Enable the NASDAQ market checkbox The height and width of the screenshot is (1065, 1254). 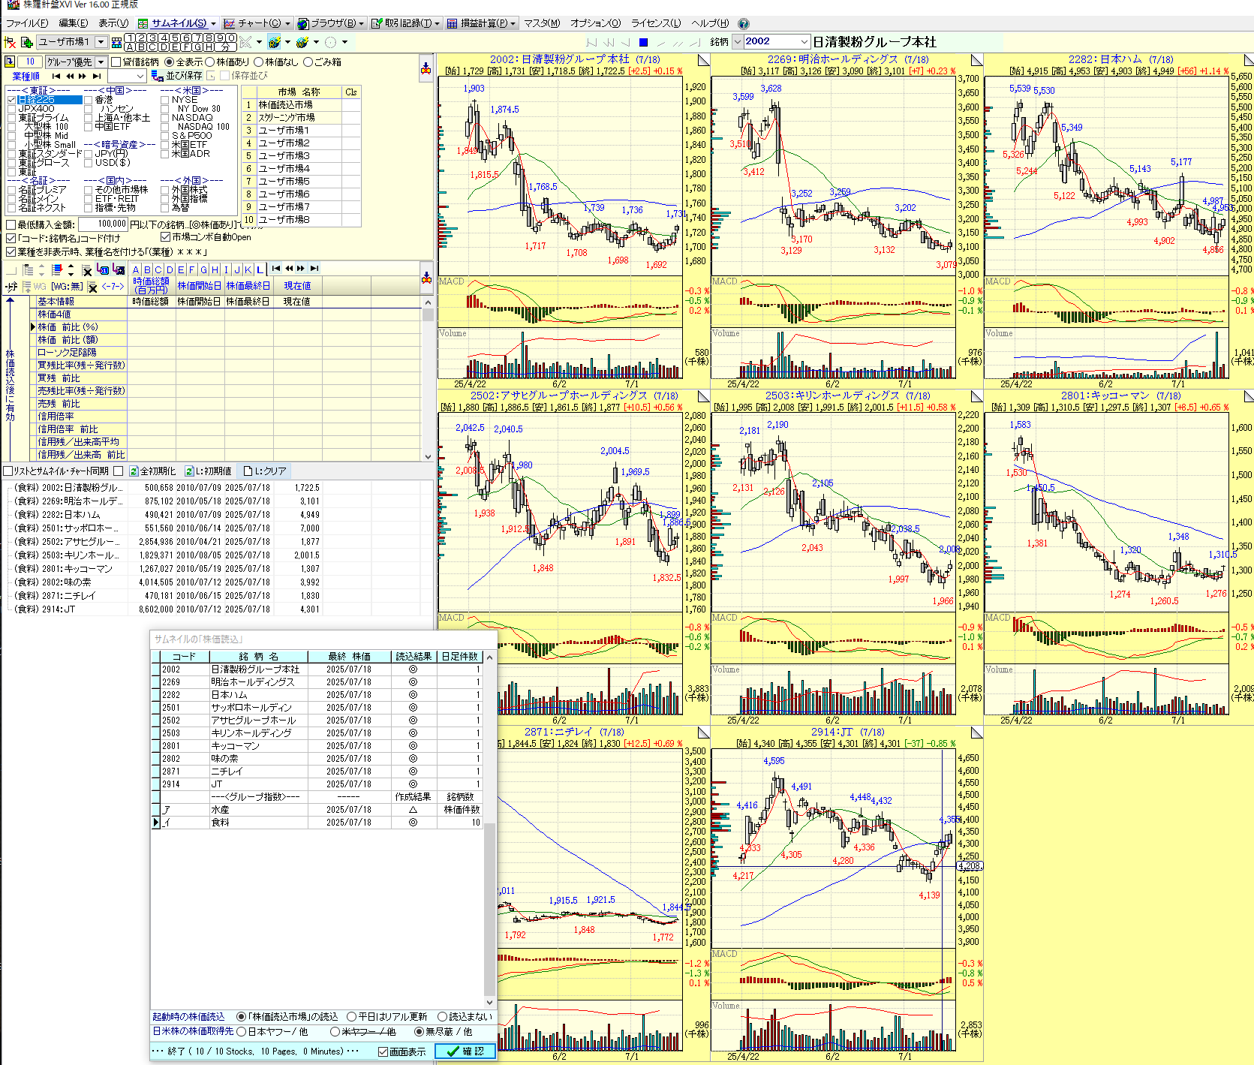coord(164,118)
